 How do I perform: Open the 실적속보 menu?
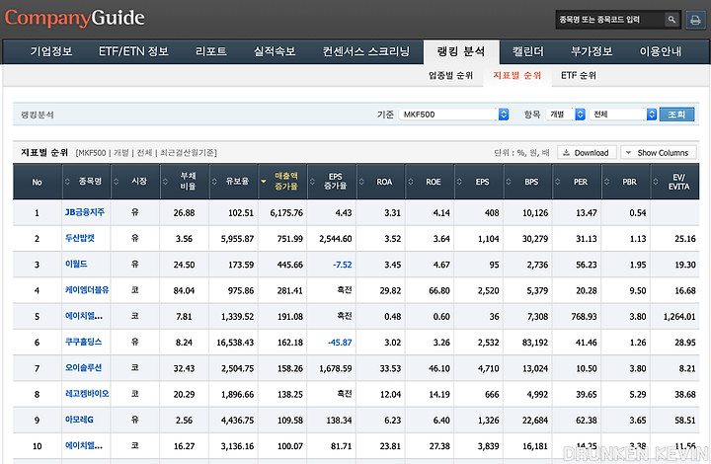click(x=275, y=51)
